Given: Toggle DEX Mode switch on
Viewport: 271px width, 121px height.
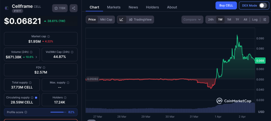Looking at the screenshot, I should (262, 6).
